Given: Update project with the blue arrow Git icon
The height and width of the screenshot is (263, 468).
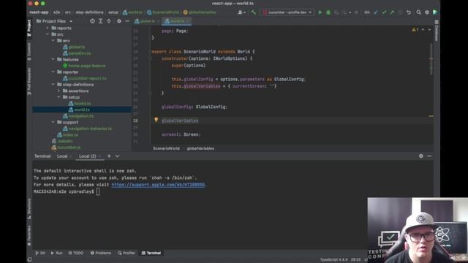Looking at the screenshot, I should [x=376, y=12].
